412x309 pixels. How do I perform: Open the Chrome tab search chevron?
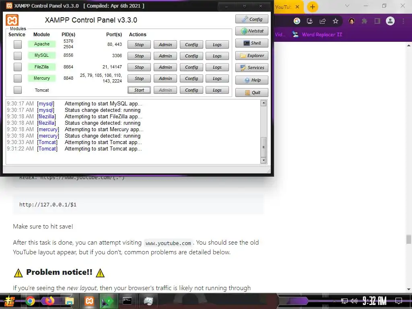(x=347, y=6)
